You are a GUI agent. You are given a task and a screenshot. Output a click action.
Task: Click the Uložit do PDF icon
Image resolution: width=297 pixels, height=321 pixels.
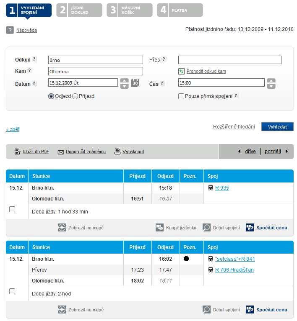coord(17,152)
